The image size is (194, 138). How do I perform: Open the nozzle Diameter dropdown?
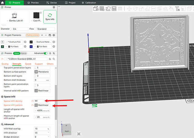(19, 29)
